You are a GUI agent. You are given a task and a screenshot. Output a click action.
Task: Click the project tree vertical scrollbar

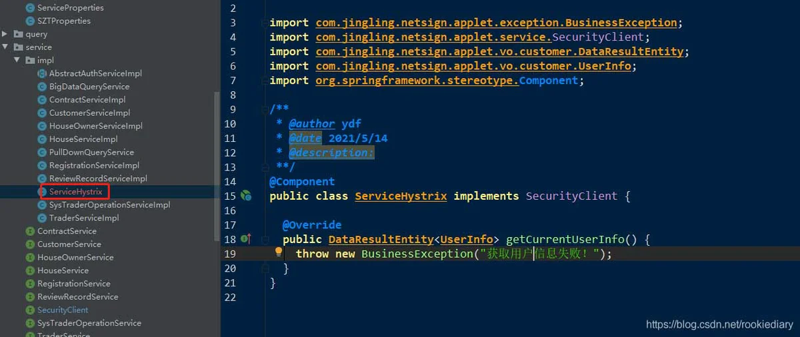[x=216, y=167]
